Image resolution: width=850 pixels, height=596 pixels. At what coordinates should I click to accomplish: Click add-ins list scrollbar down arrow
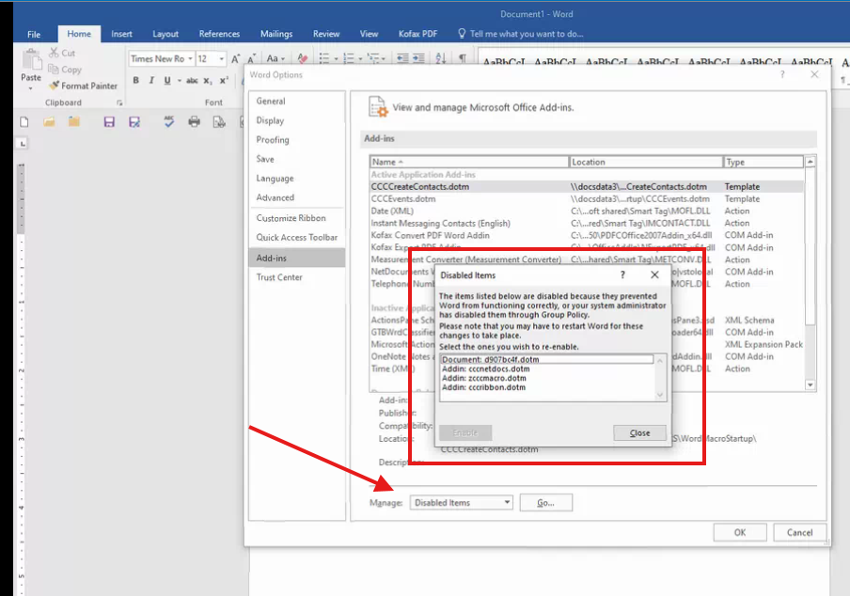coord(810,384)
